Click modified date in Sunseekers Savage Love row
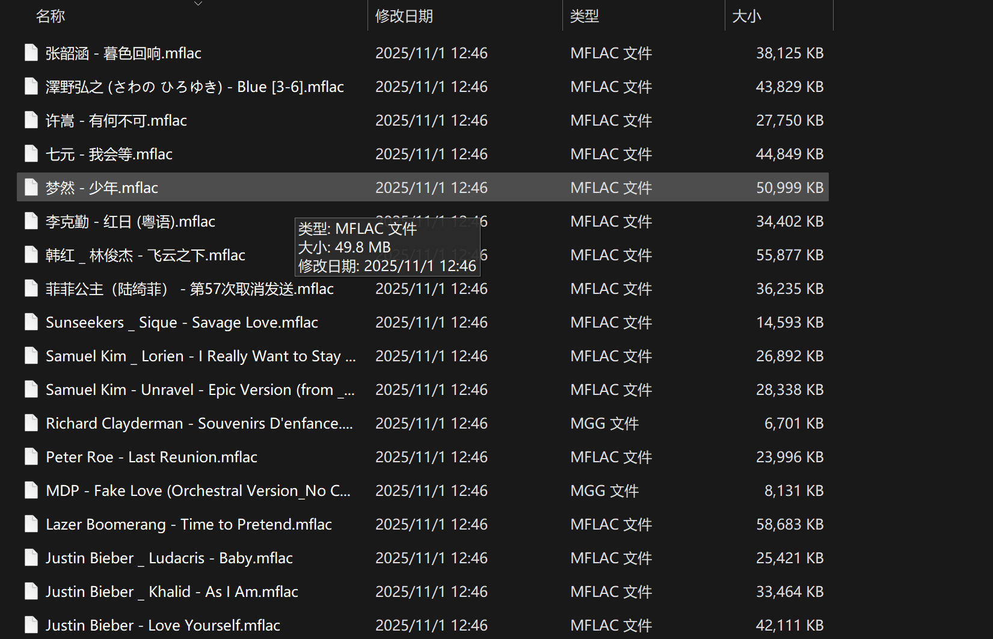The height and width of the screenshot is (639, 993). coord(431,322)
